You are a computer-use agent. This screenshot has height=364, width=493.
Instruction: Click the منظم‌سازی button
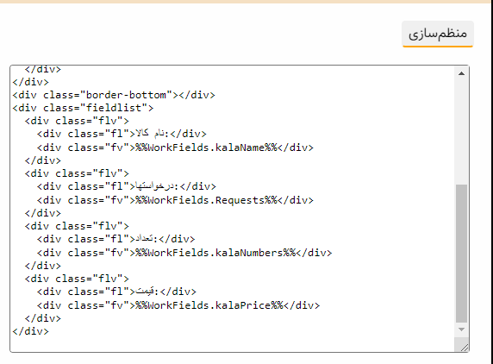[438, 34]
